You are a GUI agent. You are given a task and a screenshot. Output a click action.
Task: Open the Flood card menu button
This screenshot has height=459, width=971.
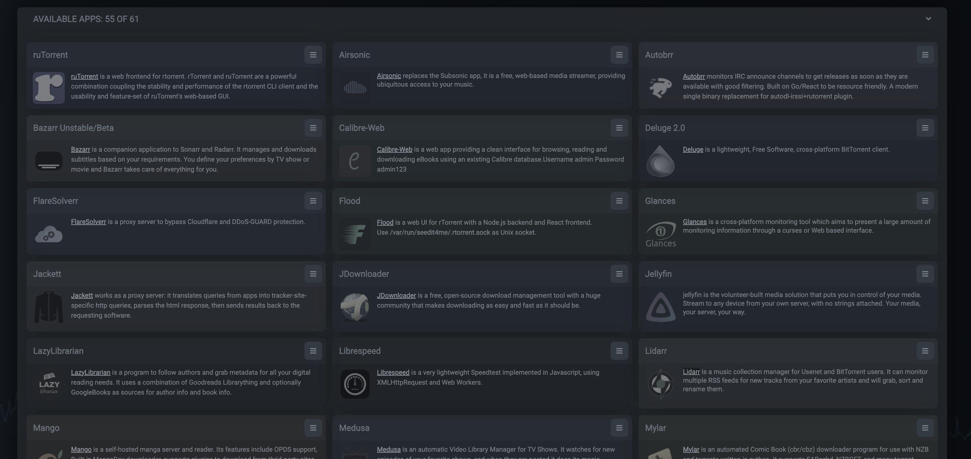pyautogui.click(x=619, y=201)
